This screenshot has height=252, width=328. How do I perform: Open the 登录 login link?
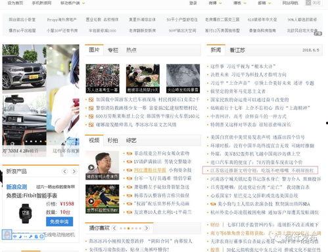pyautogui.click(x=193, y=3)
